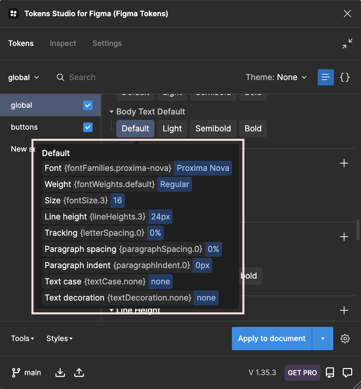The height and width of the screenshot is (389, 361).
Task: Click the Tracking 0% value
Action: click(155, 233)
